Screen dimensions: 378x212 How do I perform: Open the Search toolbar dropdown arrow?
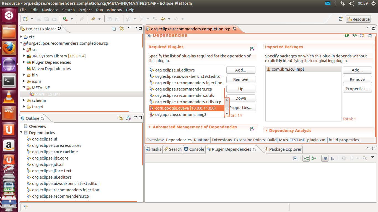coord(99,19)
